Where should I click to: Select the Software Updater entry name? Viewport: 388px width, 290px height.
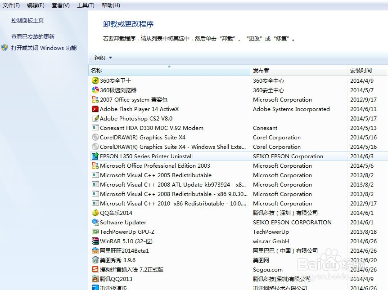tap(123, 222)
